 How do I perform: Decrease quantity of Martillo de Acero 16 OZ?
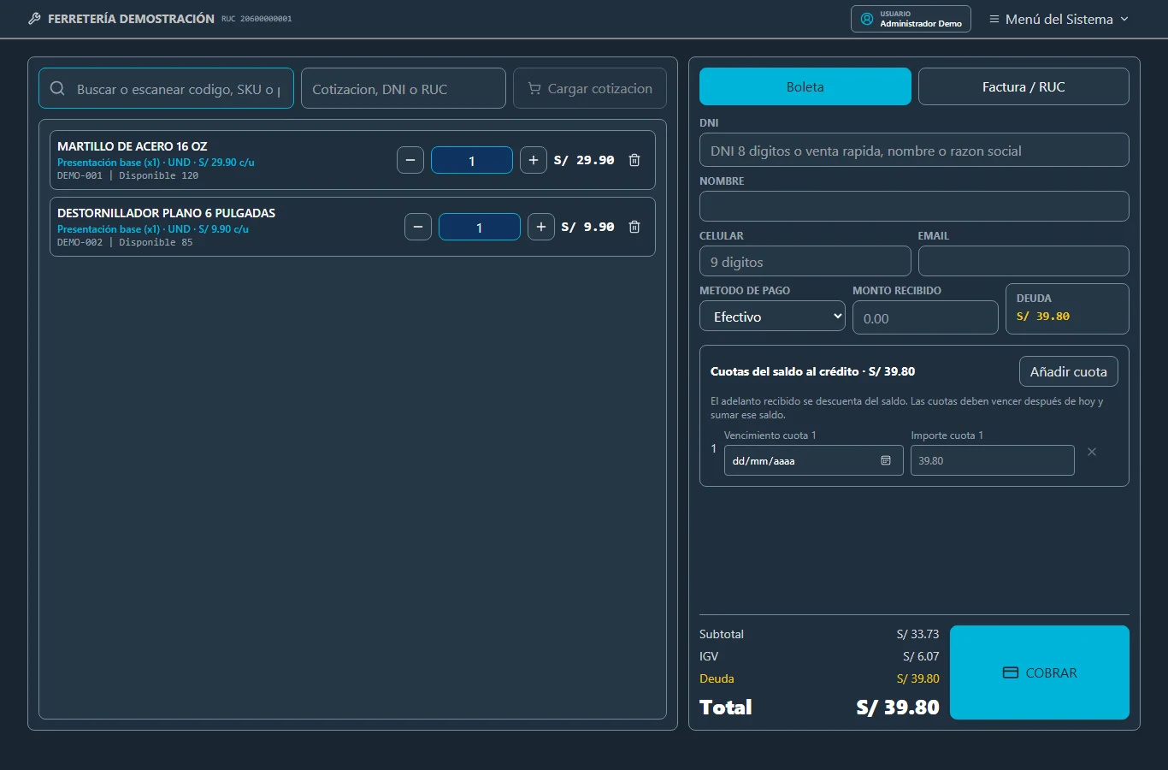(410, 160)
